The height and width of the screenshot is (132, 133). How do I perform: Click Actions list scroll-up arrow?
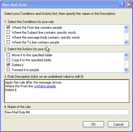[x=126, y=55]
